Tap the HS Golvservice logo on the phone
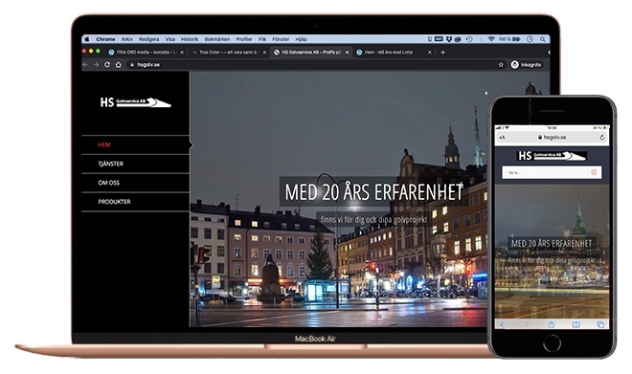 [x=552, y=156]
